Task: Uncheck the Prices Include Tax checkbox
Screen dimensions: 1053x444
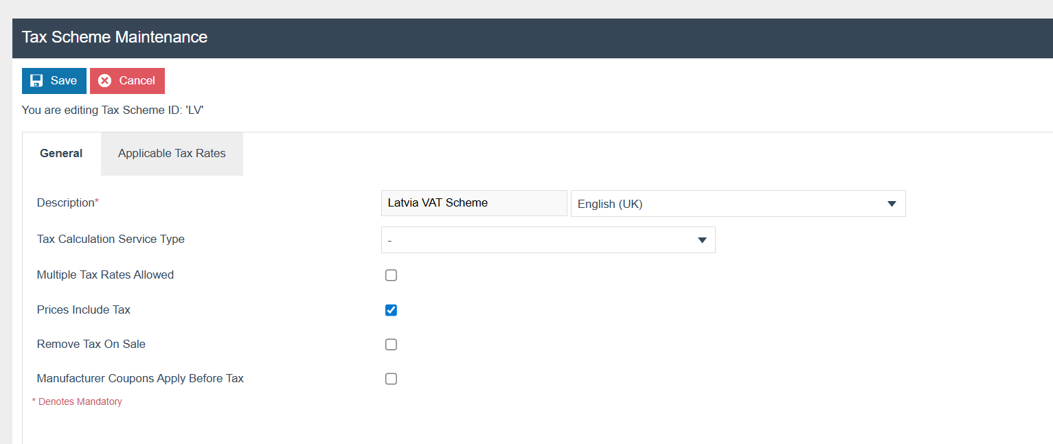Action: click(x=391, y=310)
